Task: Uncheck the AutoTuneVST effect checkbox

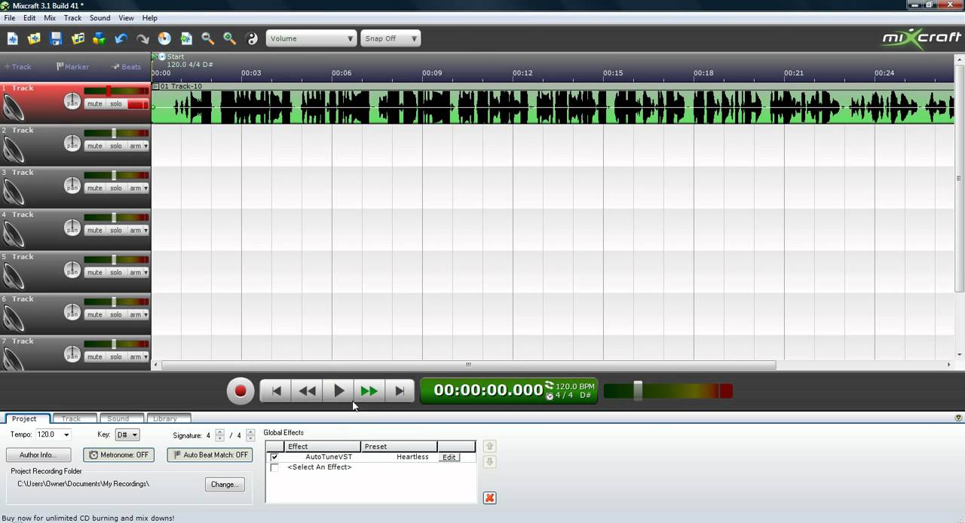Action: click(x=274, y=457)
